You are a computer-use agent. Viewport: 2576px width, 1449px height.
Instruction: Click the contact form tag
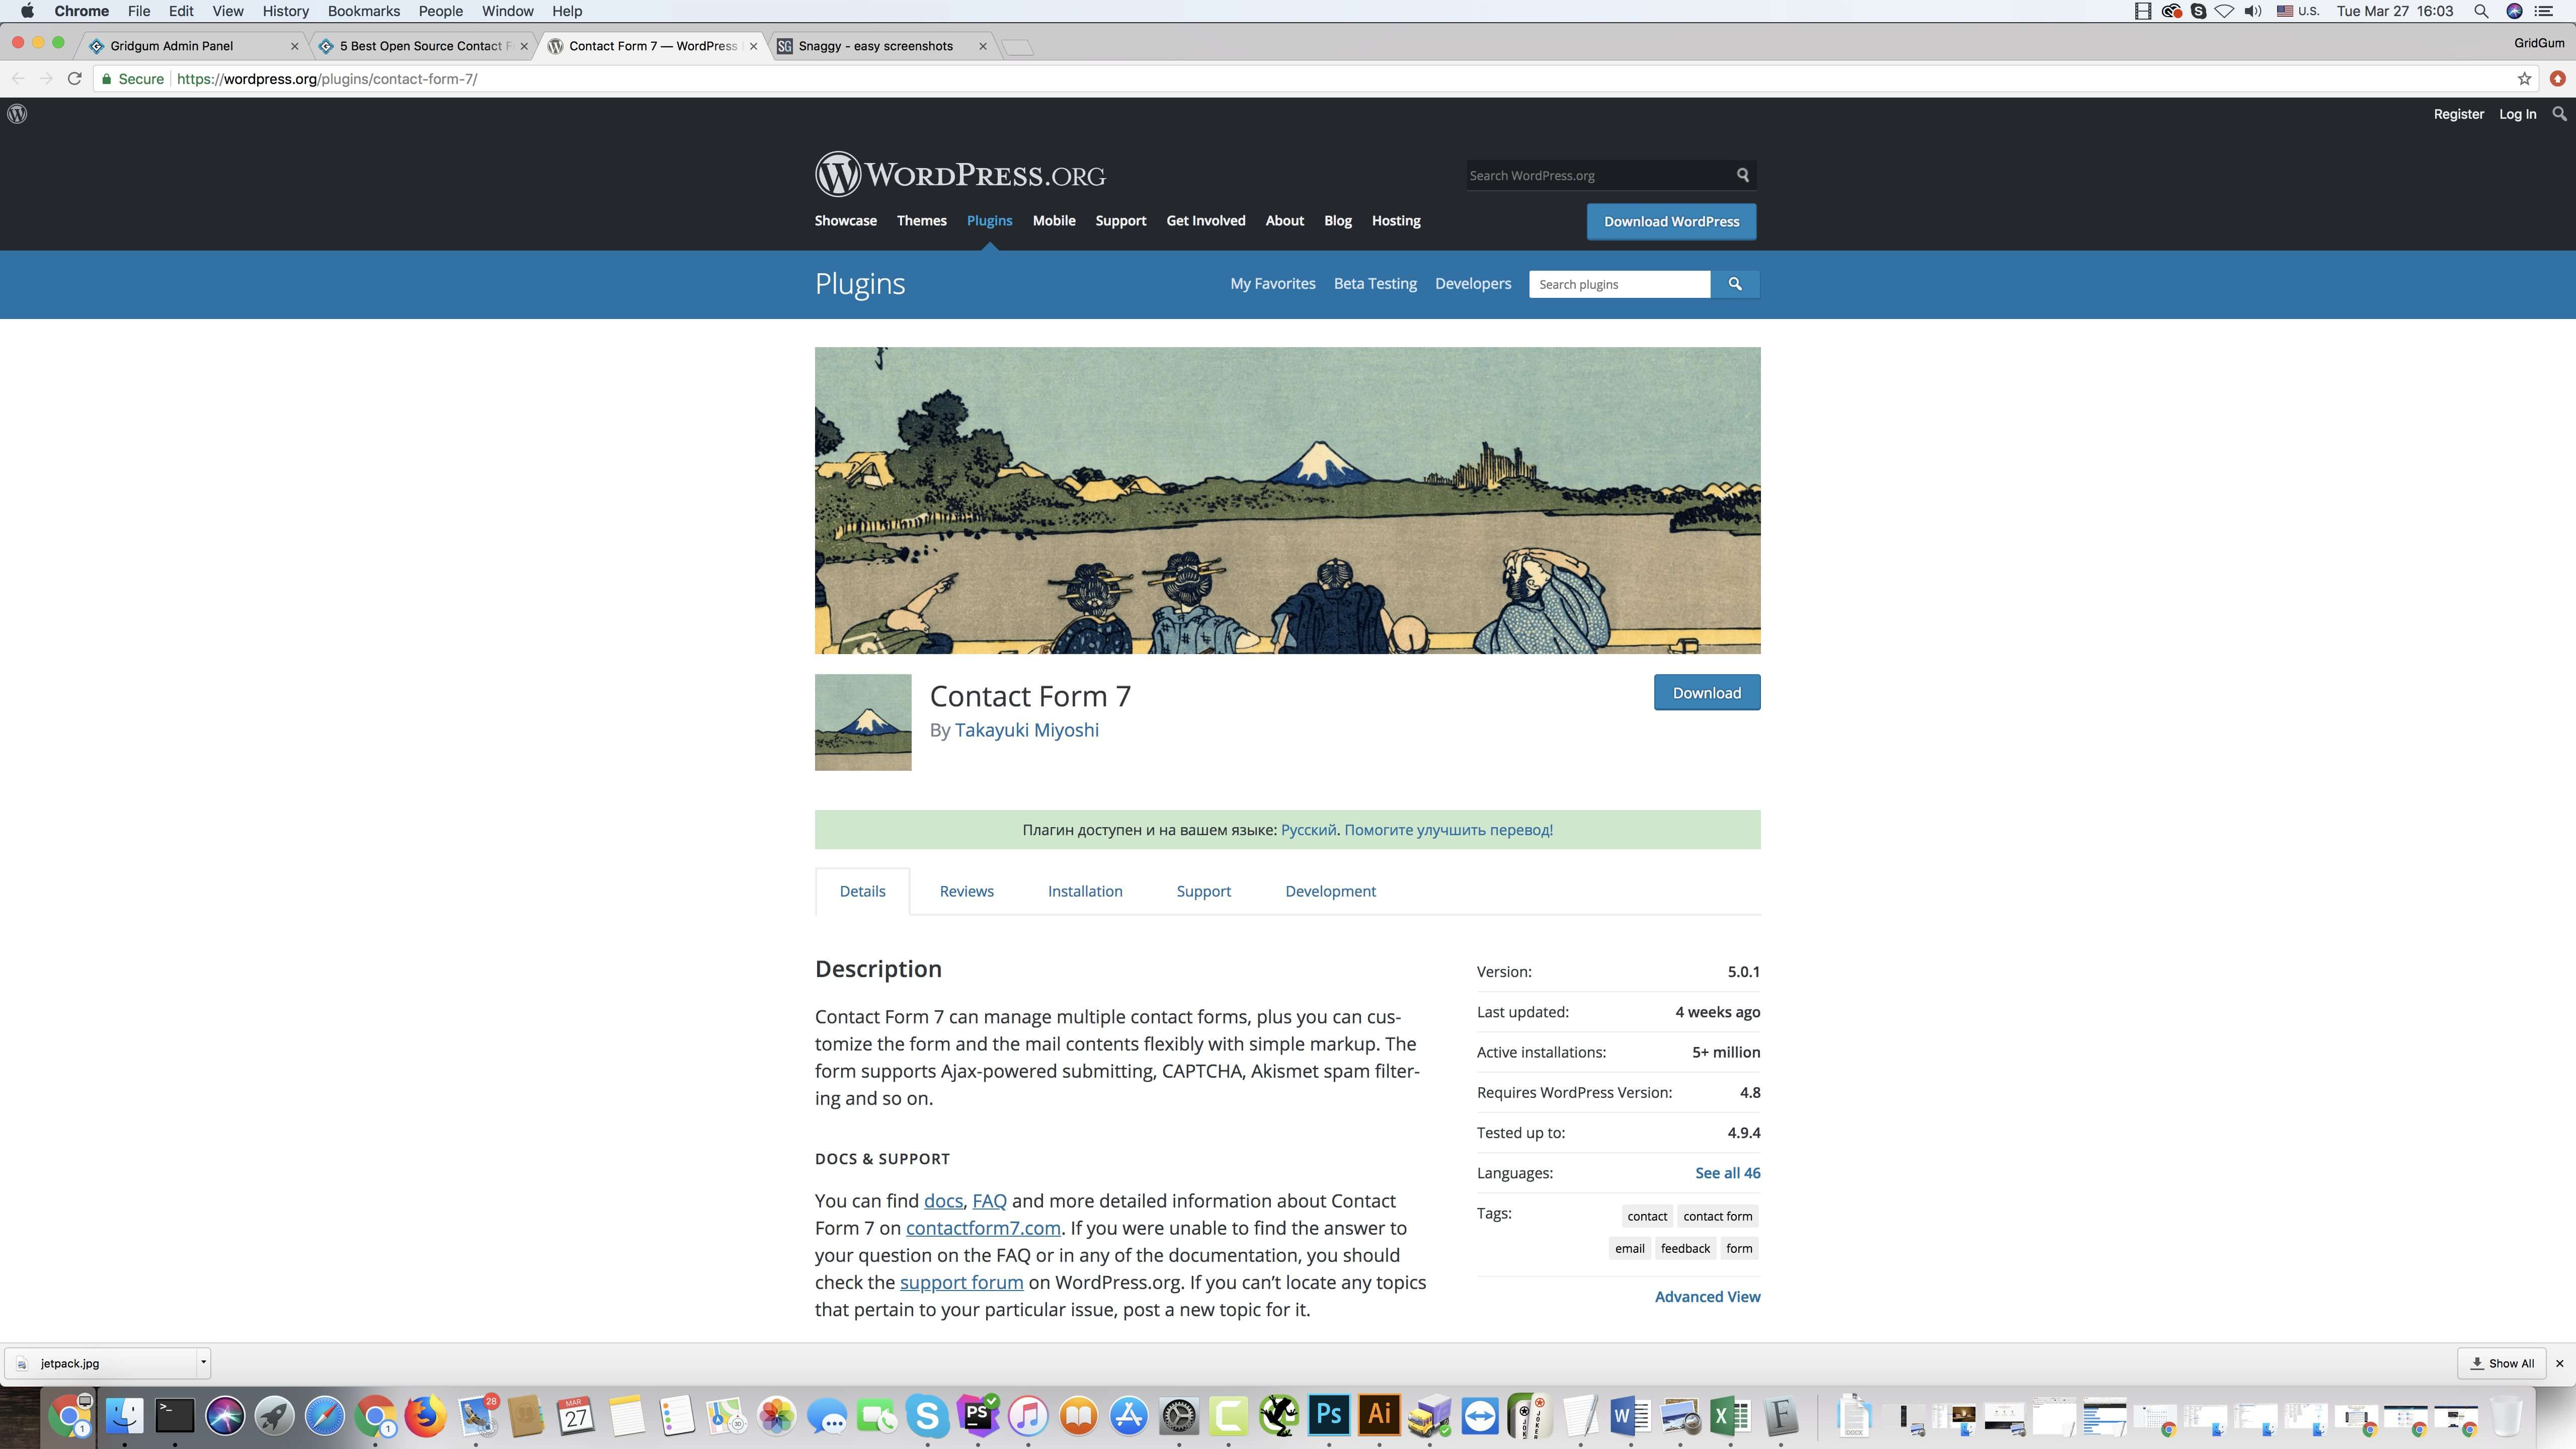pyautogui.click(x=1717, y=1216)
